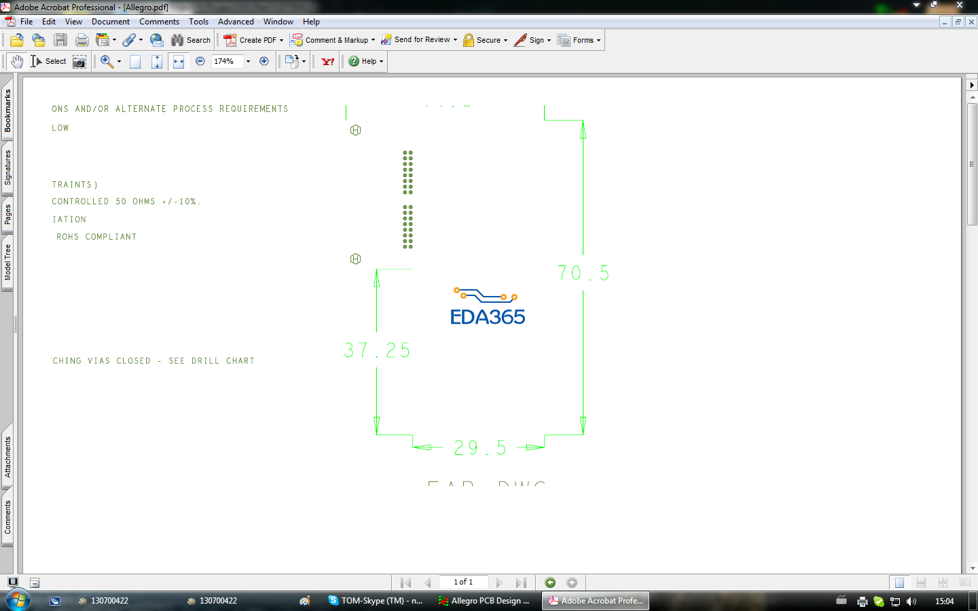Screen dimensions: 978x611
Task: Open the Help toolbar button
Action: tap(366, 61)
